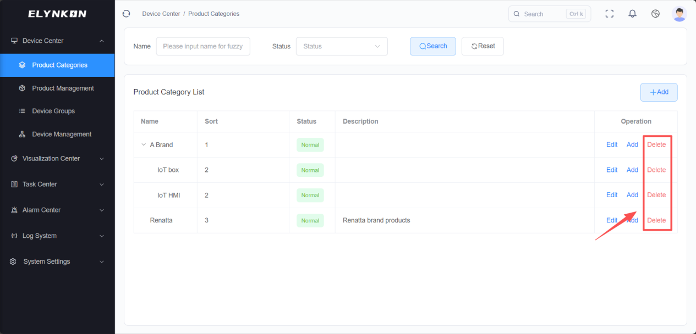This screenshot has width=696, height=334.
Task: Open Product Management menu item
Action: (57, 88)
